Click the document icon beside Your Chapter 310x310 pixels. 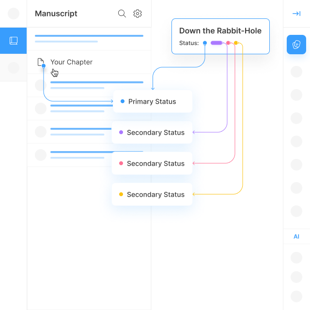click(41, 62)
